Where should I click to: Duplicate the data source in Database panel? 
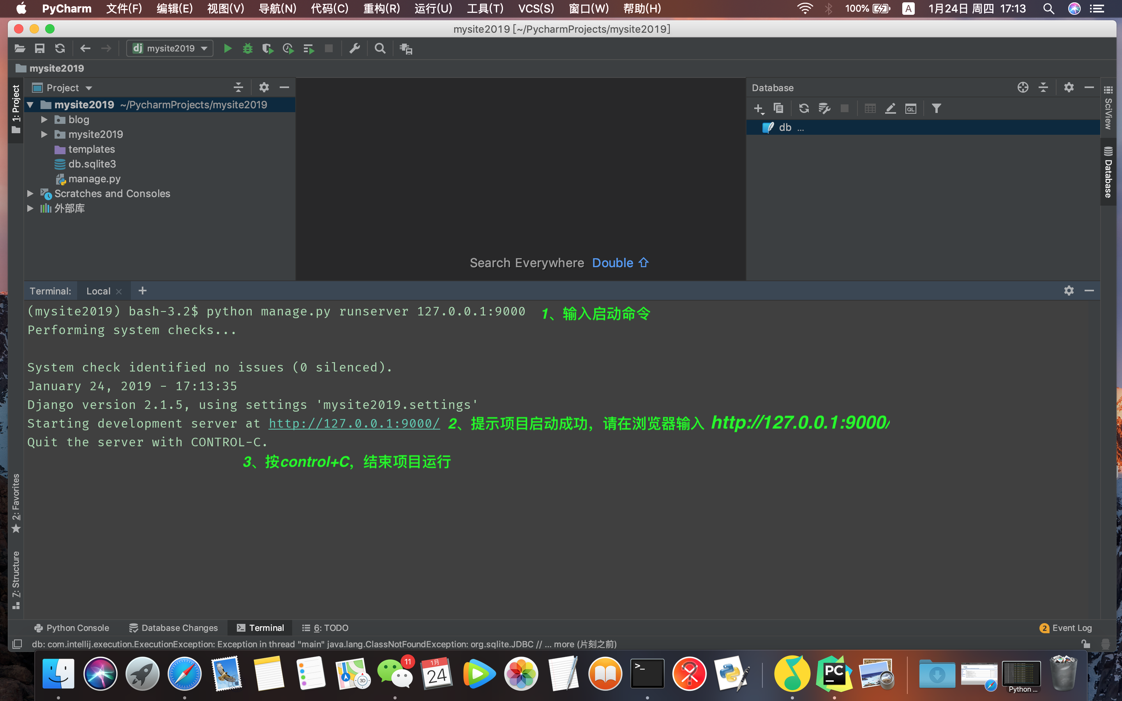point(778,108)
